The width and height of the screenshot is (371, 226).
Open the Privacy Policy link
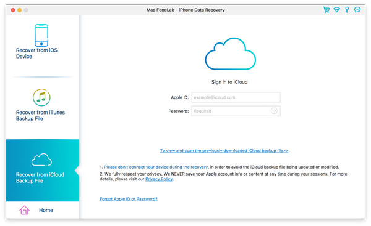pos(159,179)
